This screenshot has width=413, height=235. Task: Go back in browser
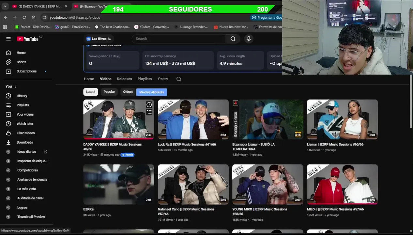coord(6,17)
